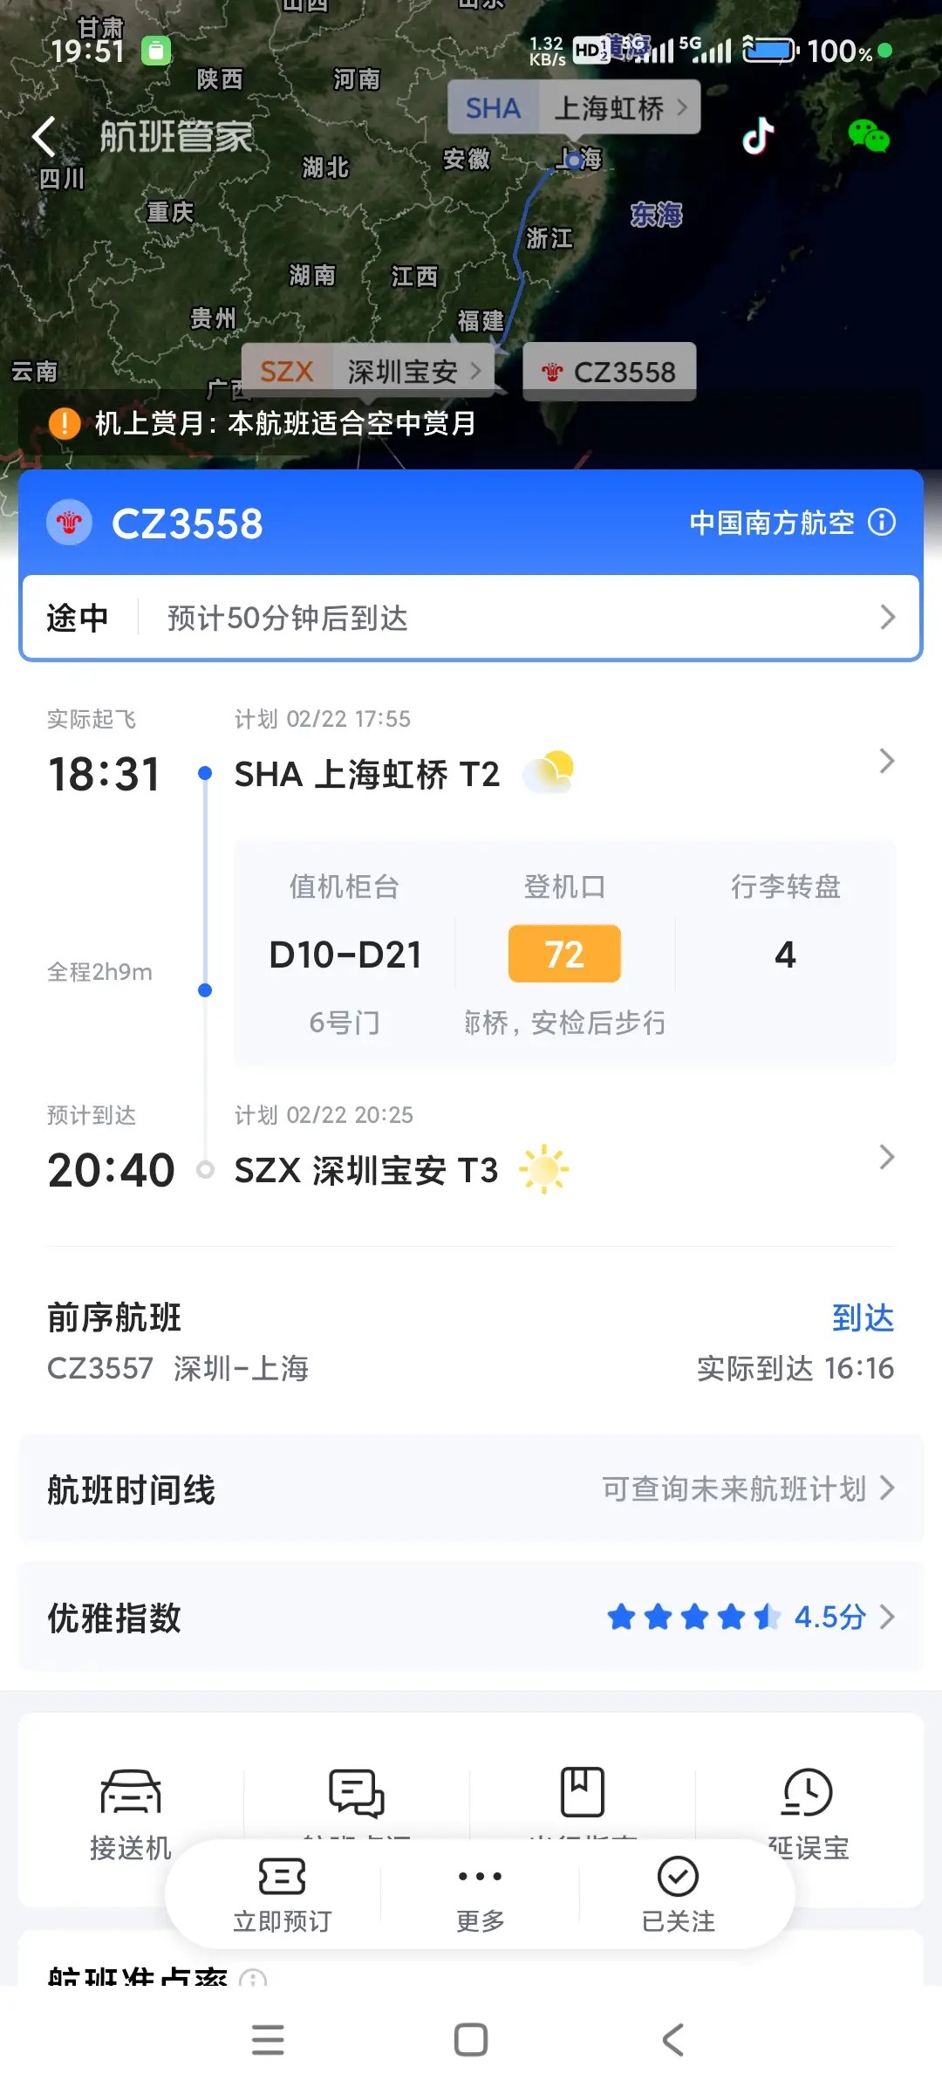Tap 立即预订 ticket icon
942x2094 pixels.
coord(282,1892)
